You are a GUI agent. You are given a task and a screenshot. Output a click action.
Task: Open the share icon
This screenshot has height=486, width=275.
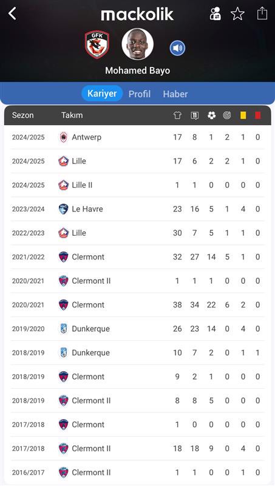coord(262,13)
